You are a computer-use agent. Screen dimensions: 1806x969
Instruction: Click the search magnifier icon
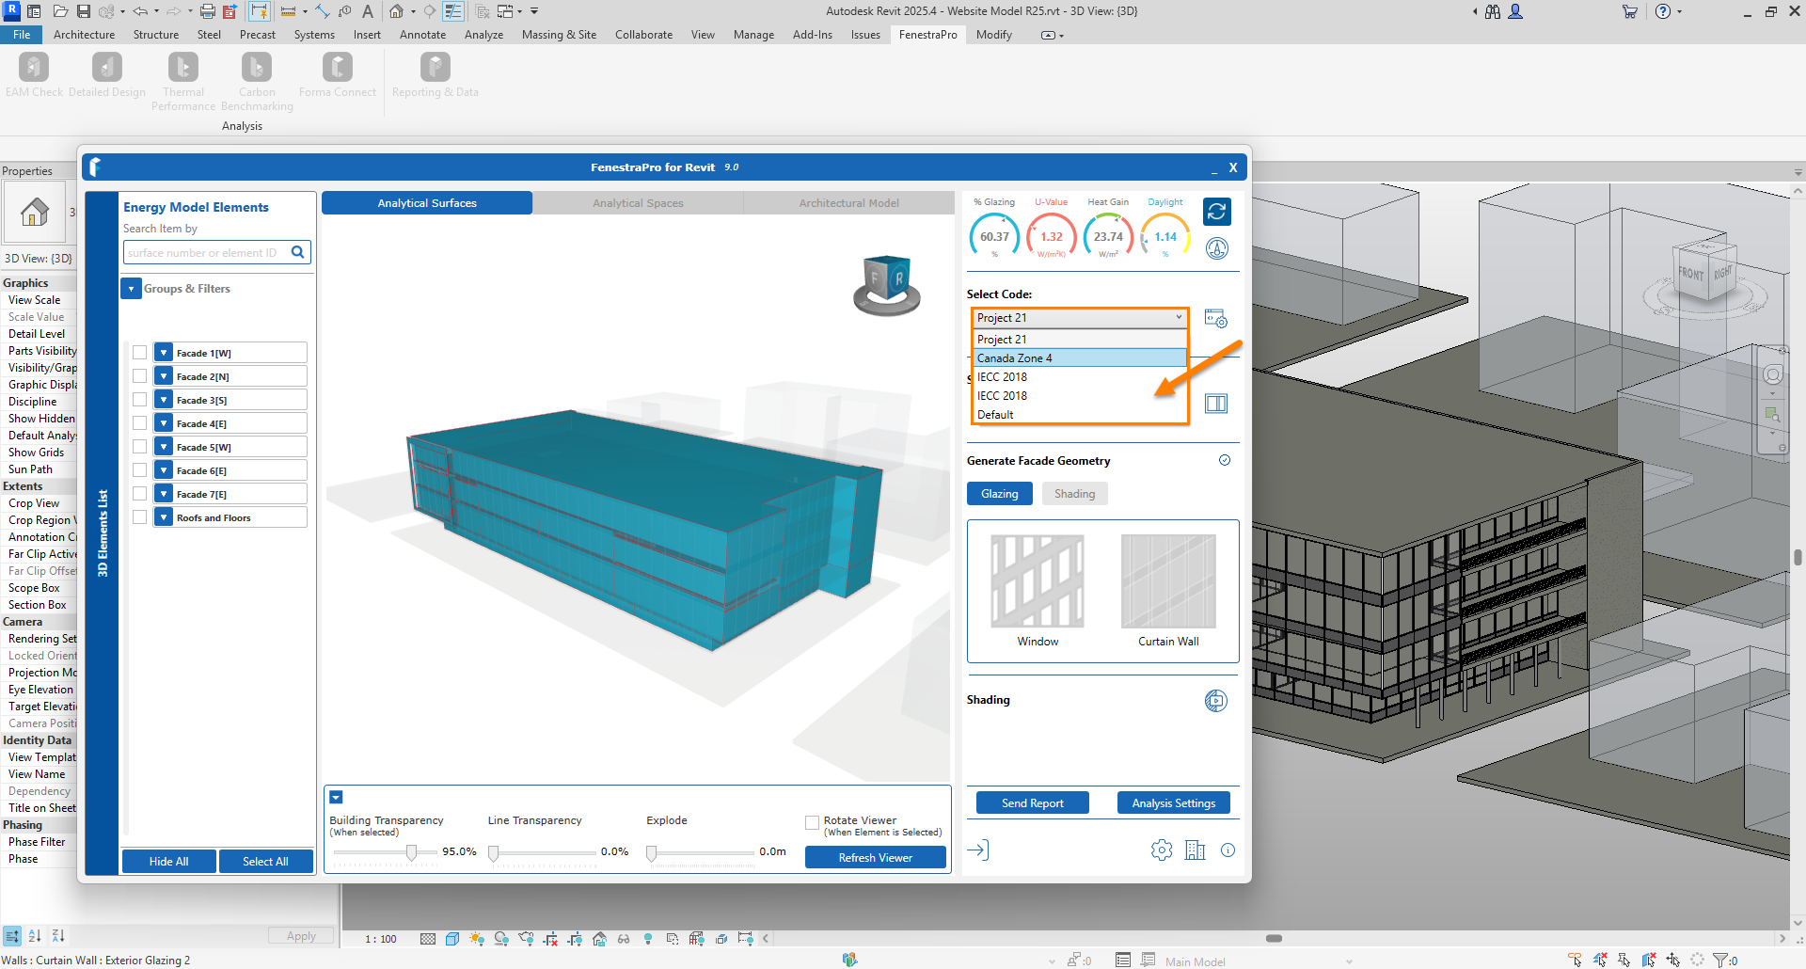tap(298, 252)
